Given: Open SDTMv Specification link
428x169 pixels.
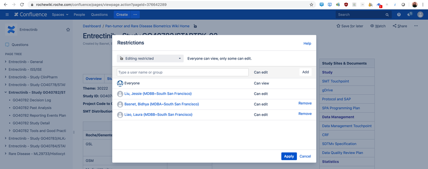Looking at the screenshot, I should click(x=339, y=144).
